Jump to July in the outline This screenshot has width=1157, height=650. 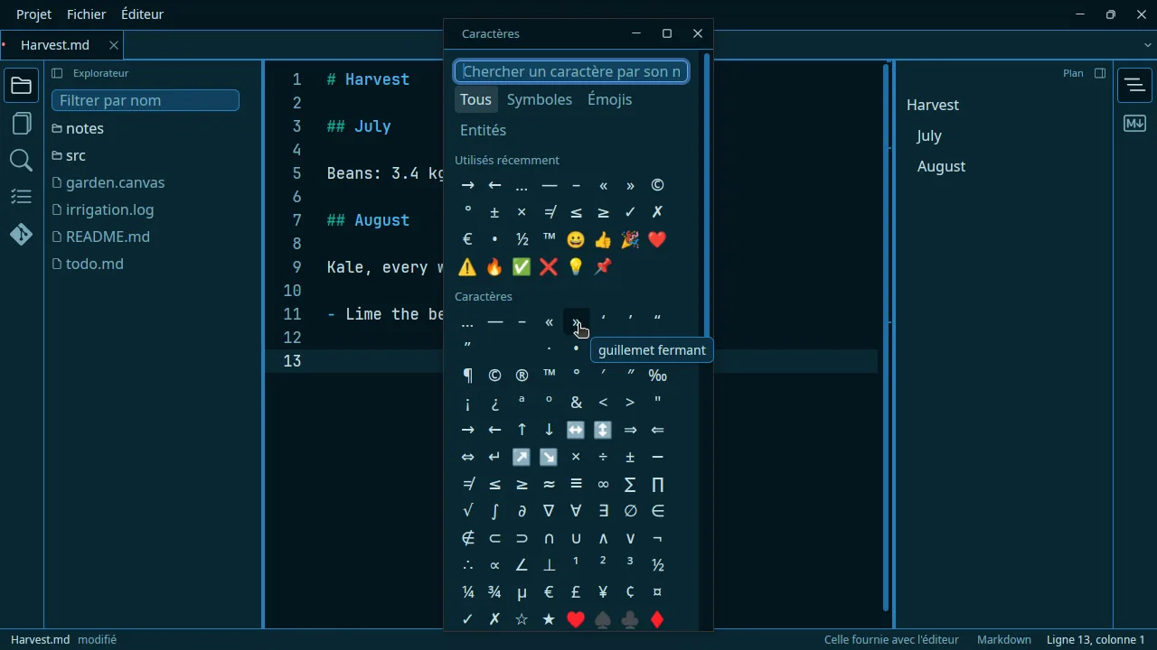tap(929, 135)
